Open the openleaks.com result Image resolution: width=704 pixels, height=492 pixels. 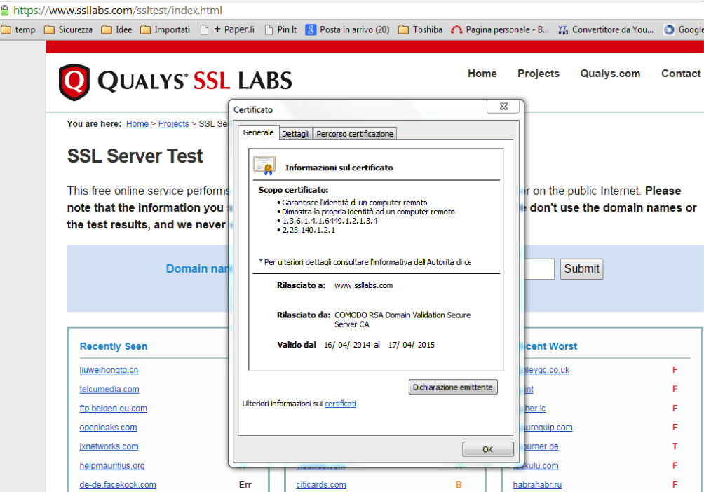click(x=108, y=428)
